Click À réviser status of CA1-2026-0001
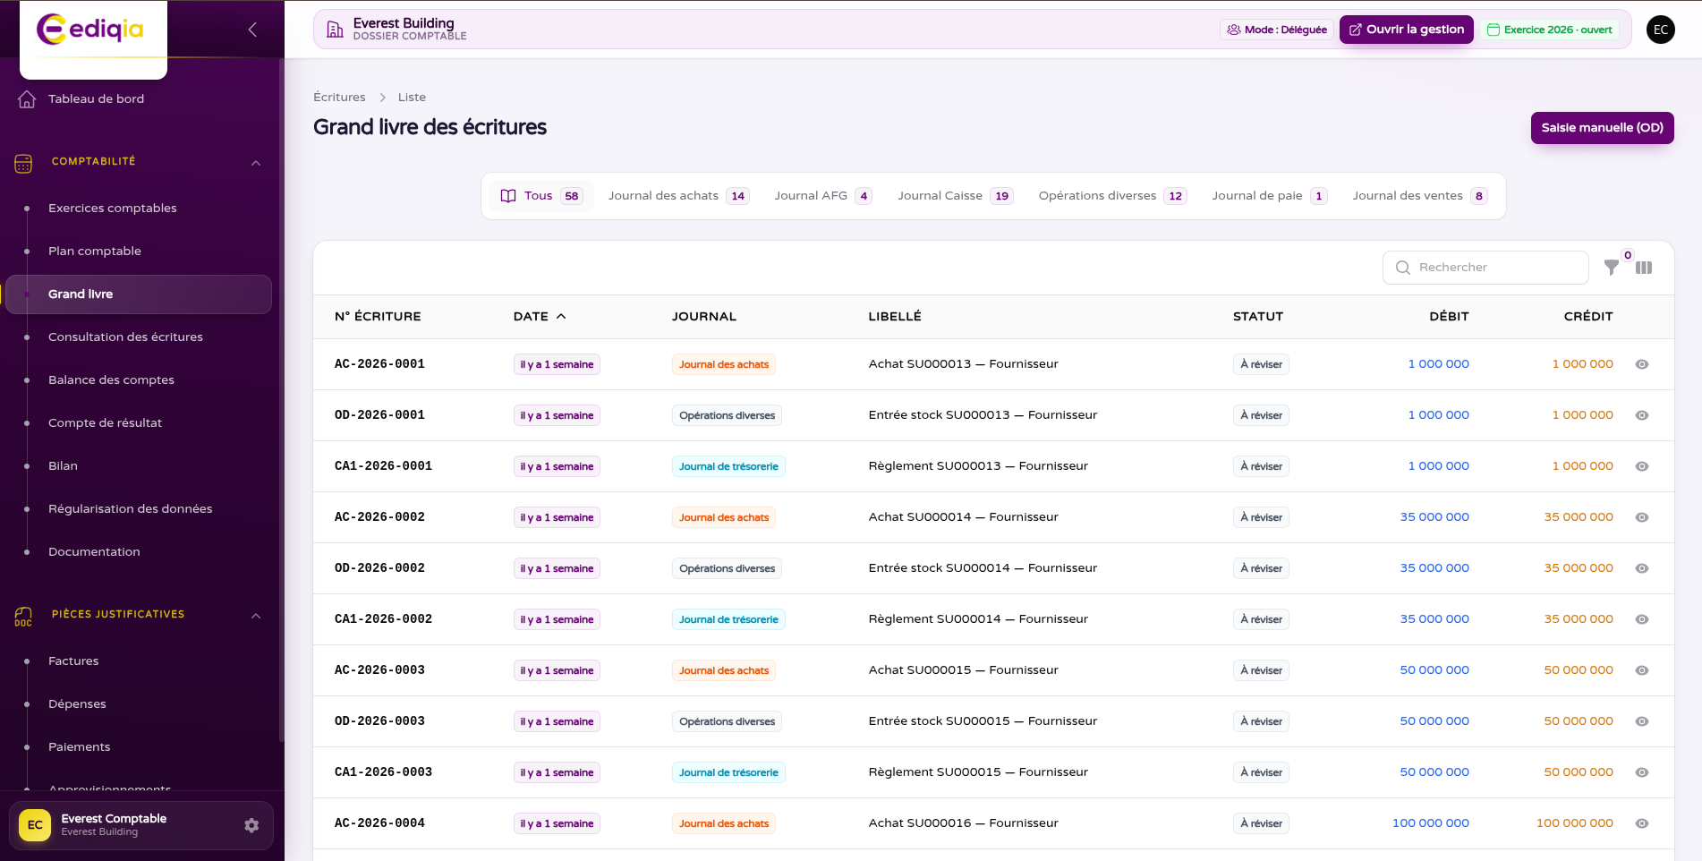 tap(1261, 466)
